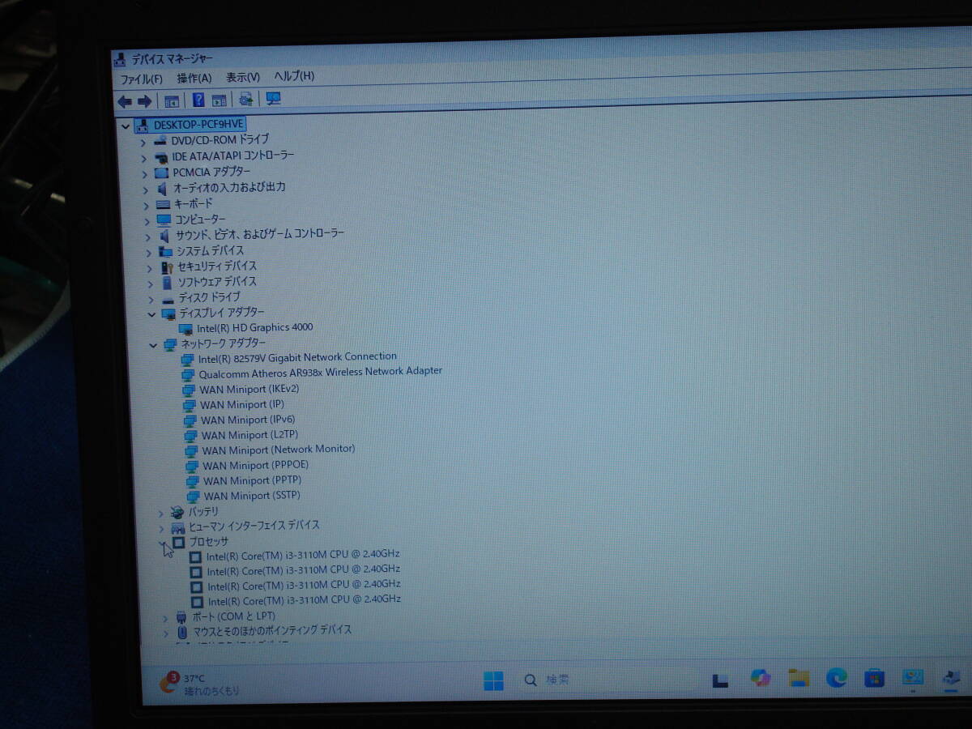The image size is (972, 729).
Task: Select the DESKTOP-PCF9HVE computer name
Action: click(x=198, y=125)
